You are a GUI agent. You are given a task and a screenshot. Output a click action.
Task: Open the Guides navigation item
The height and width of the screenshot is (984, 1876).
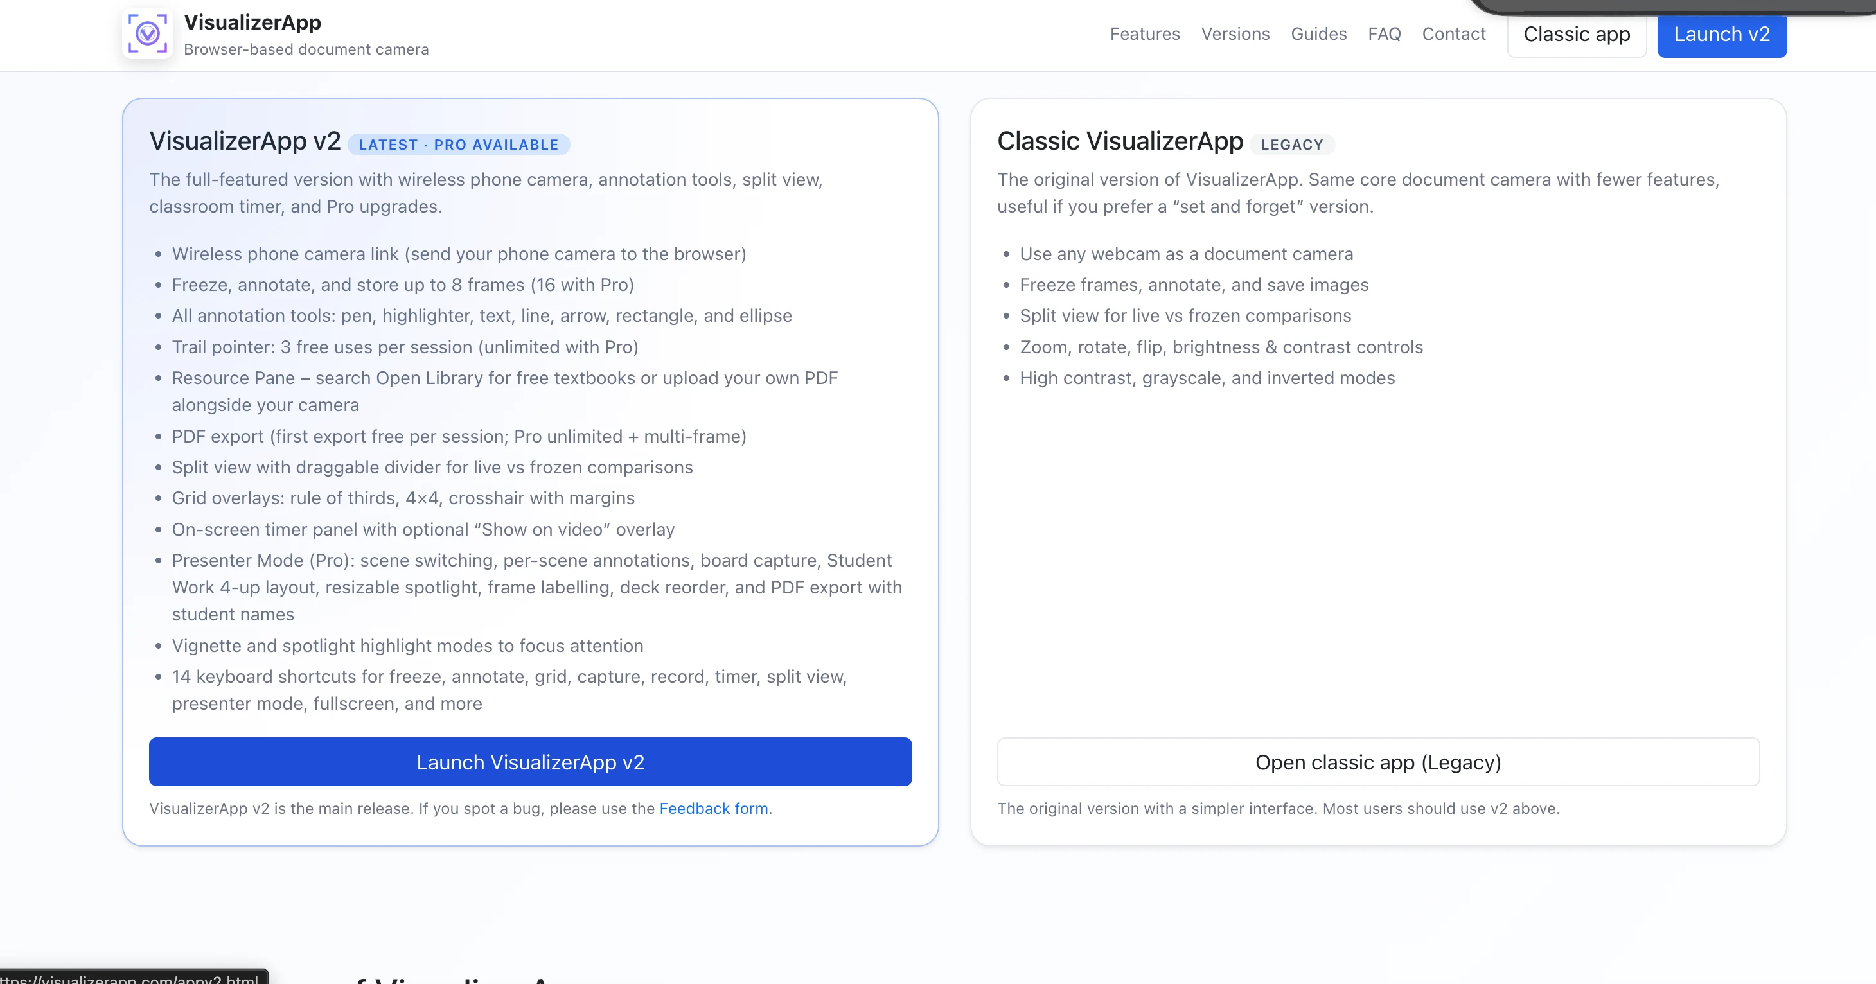1318,34
